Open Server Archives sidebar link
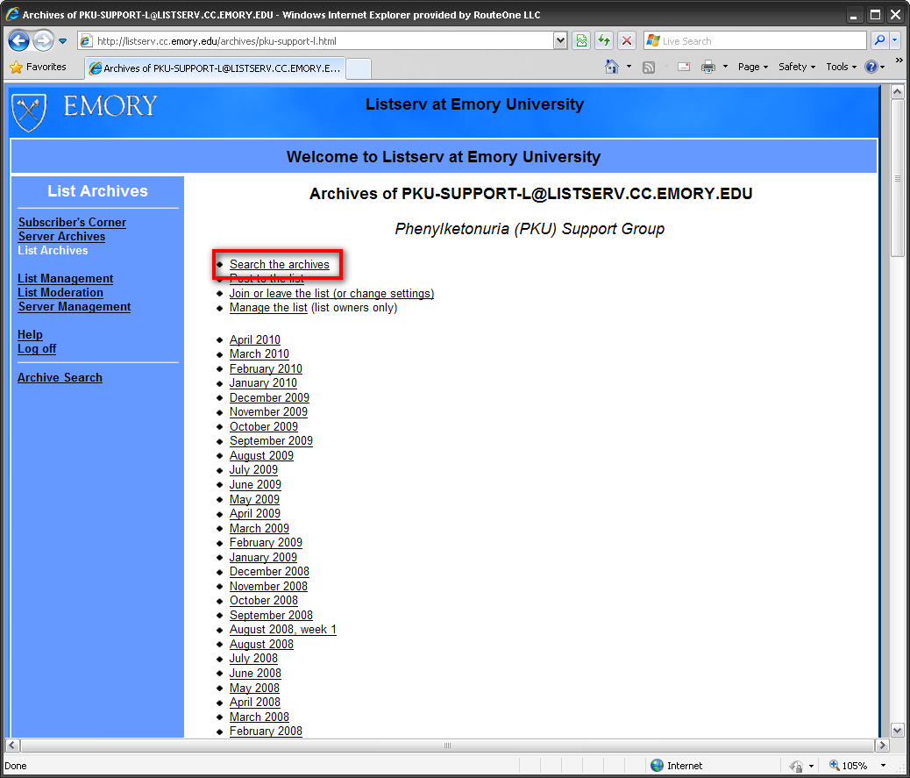Screen dimensions: 910x778 61,236
